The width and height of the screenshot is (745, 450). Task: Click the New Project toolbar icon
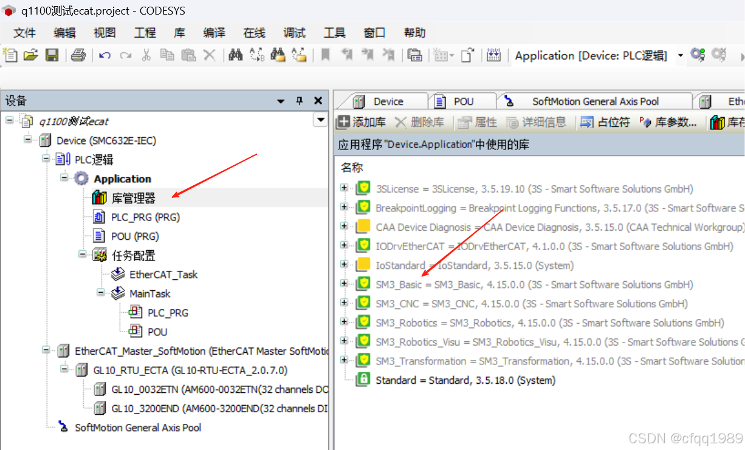[10, 55]
